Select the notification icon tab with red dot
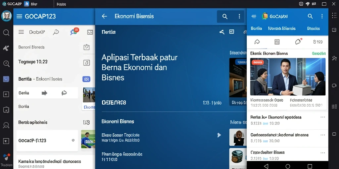The image size is (339, 169). [x=298, y=41]
